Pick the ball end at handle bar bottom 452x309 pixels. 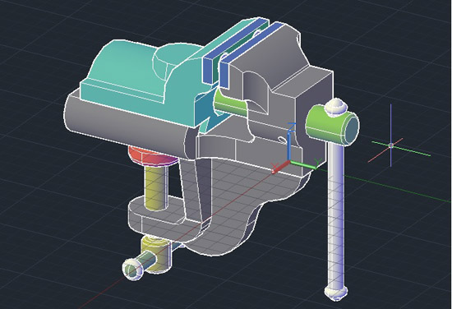pyautogui.click(x=335, y=292)
